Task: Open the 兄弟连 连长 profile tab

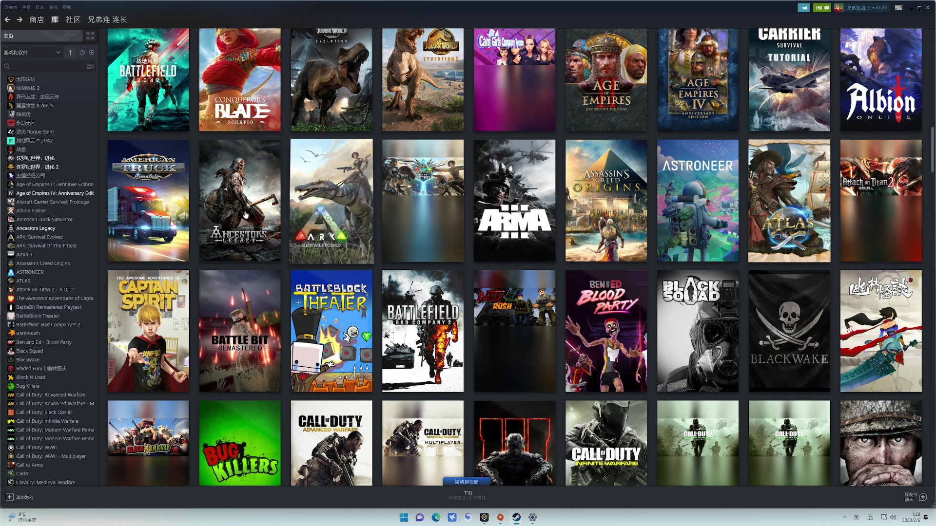Action: [107, 19]
